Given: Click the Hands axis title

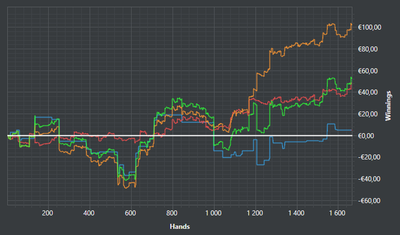Looking at the screenshot, I should point(180,226).
